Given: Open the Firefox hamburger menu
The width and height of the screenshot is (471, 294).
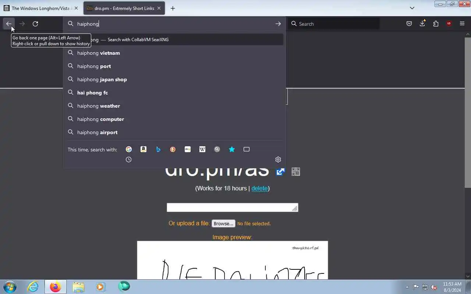Looking at the screenshot, I should pos(462,24).
